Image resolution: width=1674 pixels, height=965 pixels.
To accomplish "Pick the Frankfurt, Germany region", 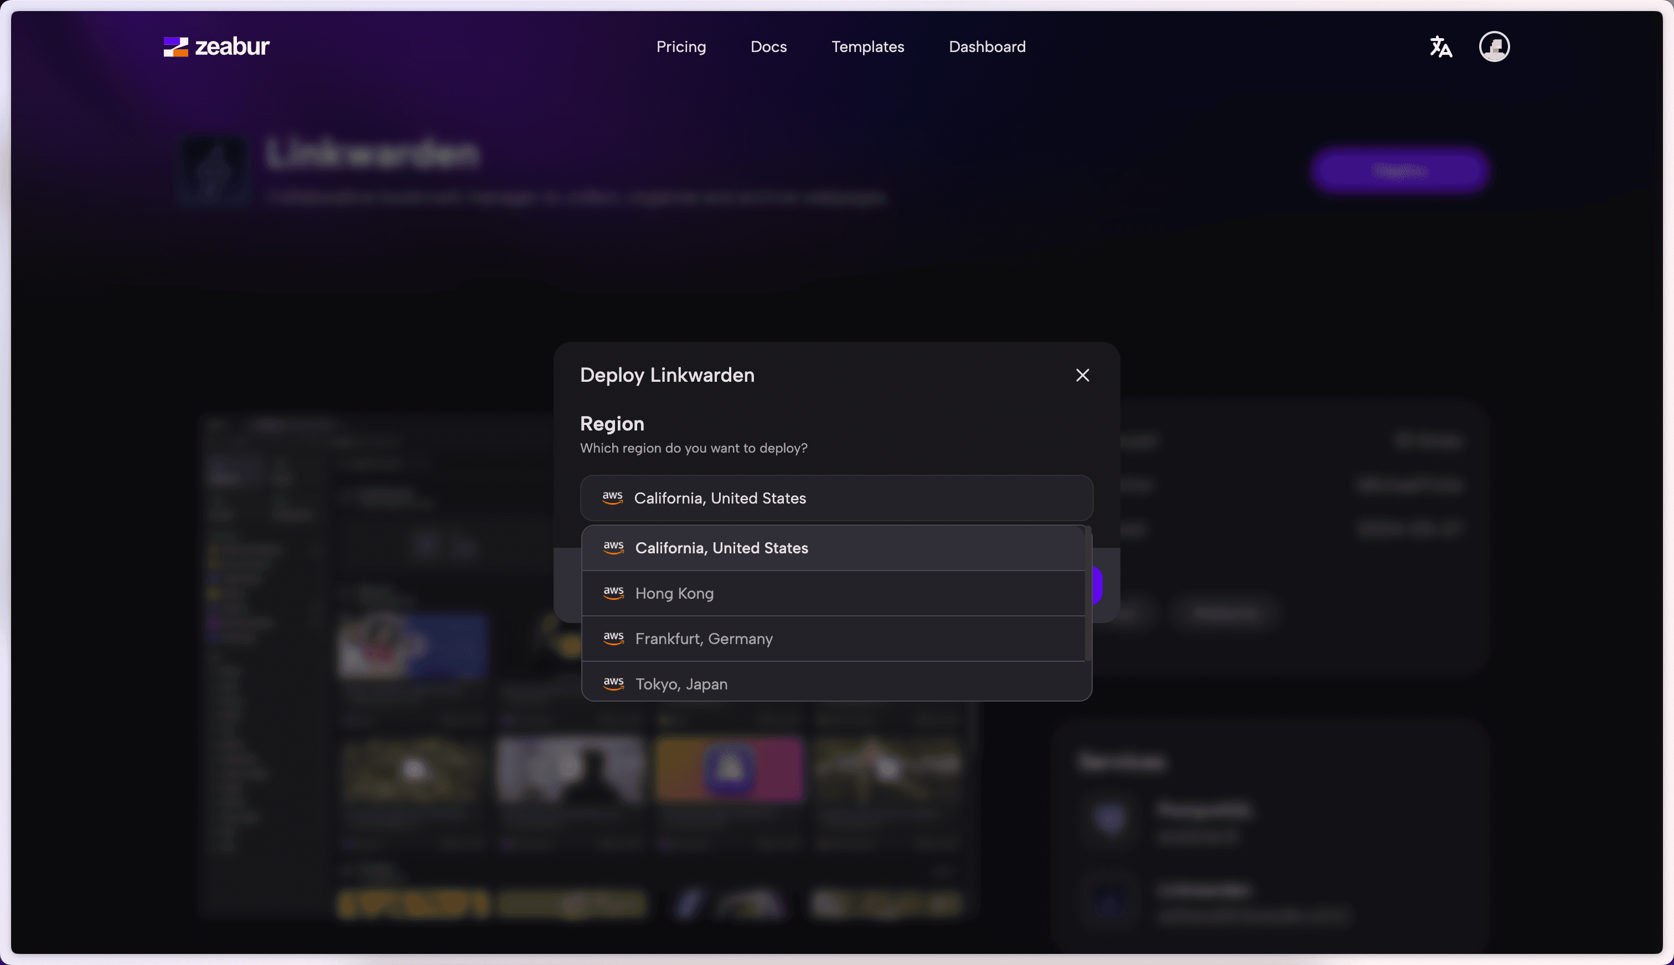I will (833, 638).
